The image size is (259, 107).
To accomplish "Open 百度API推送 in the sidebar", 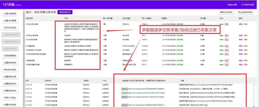I will coord(10,98).
